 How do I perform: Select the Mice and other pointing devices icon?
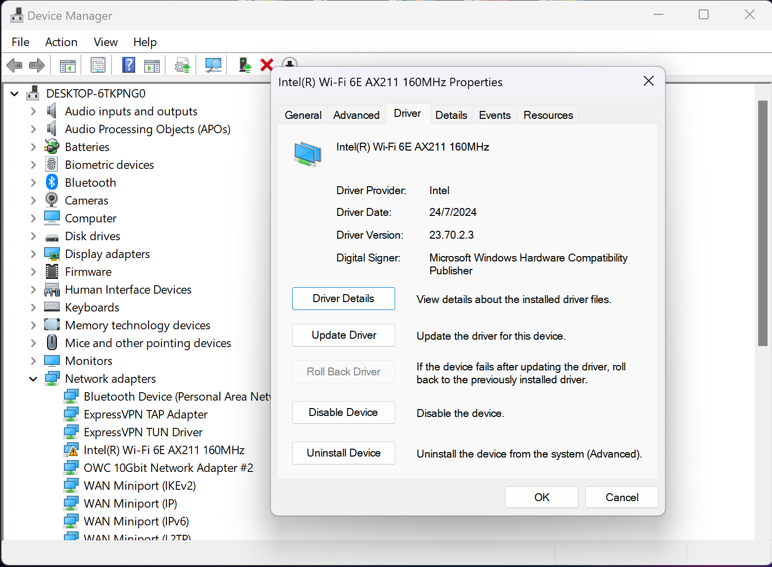[x=51, y=343]
